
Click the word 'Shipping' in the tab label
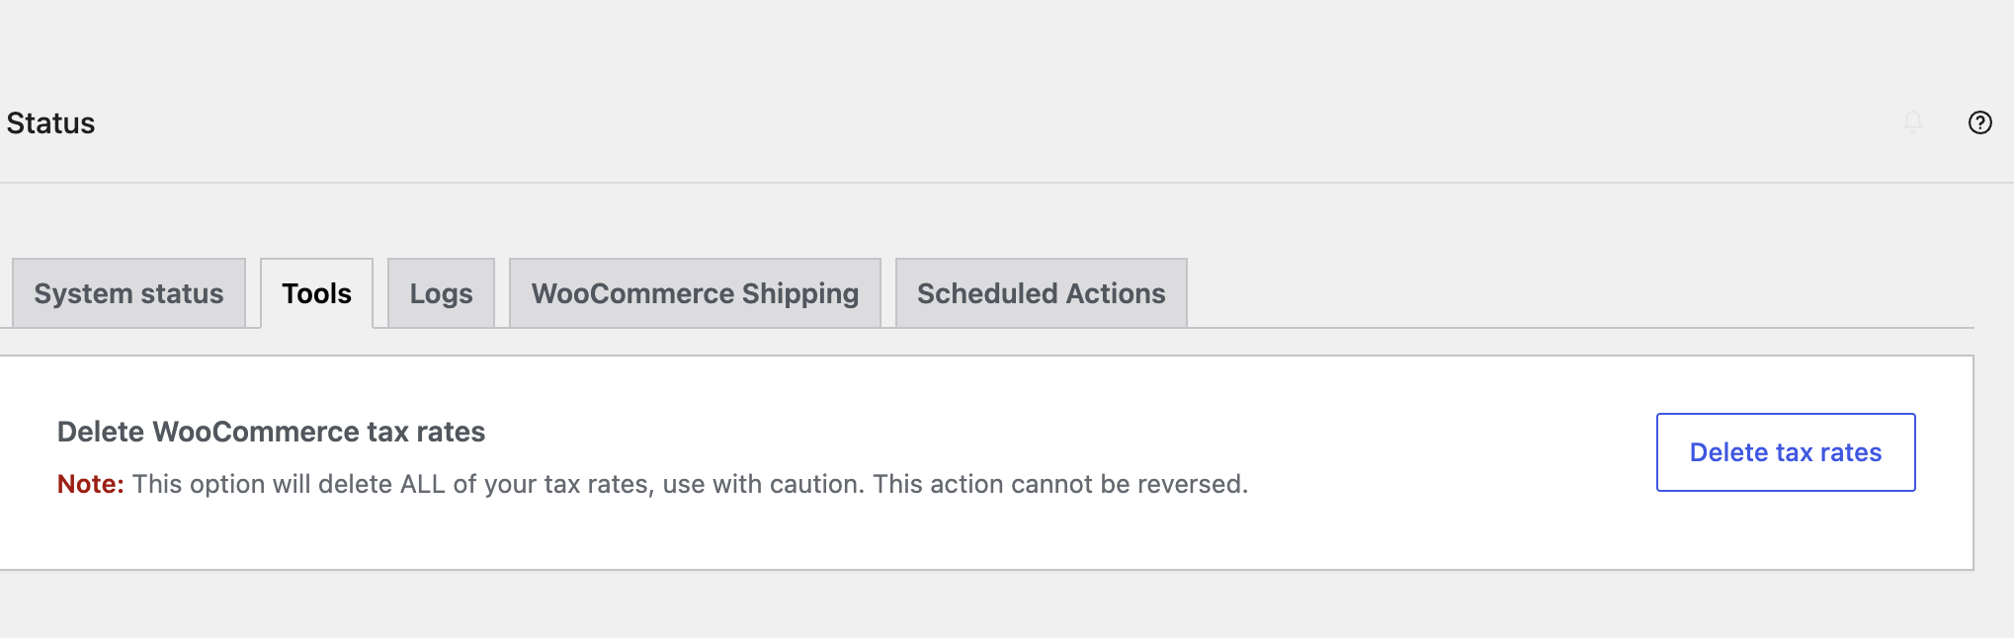tap(800, 294)
